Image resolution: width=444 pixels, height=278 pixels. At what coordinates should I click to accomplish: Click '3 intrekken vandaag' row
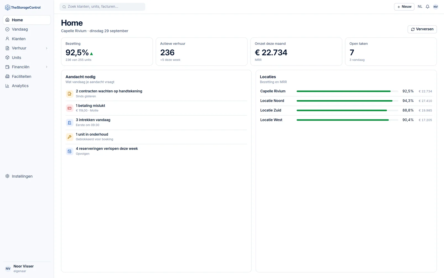(x=156, y=123)
